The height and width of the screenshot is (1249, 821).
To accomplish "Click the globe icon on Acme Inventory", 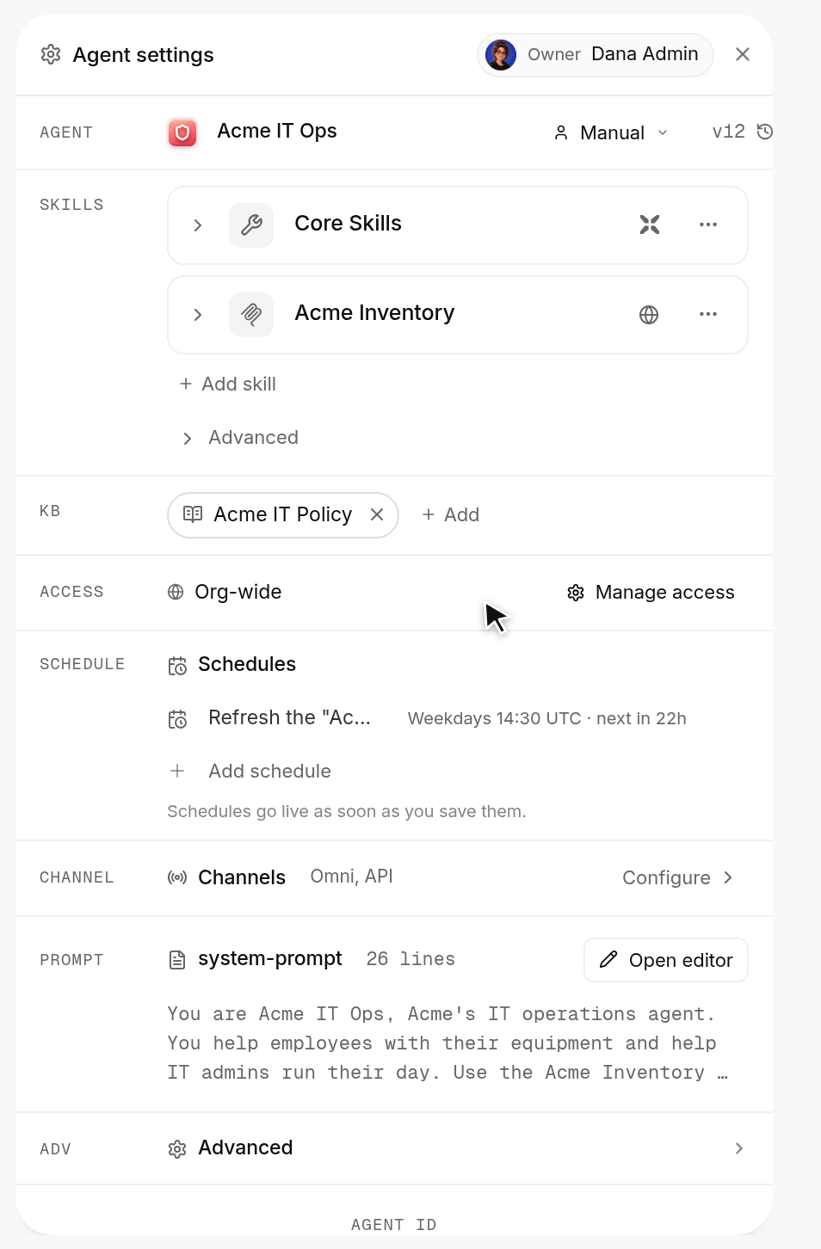I will click(649, 315).
